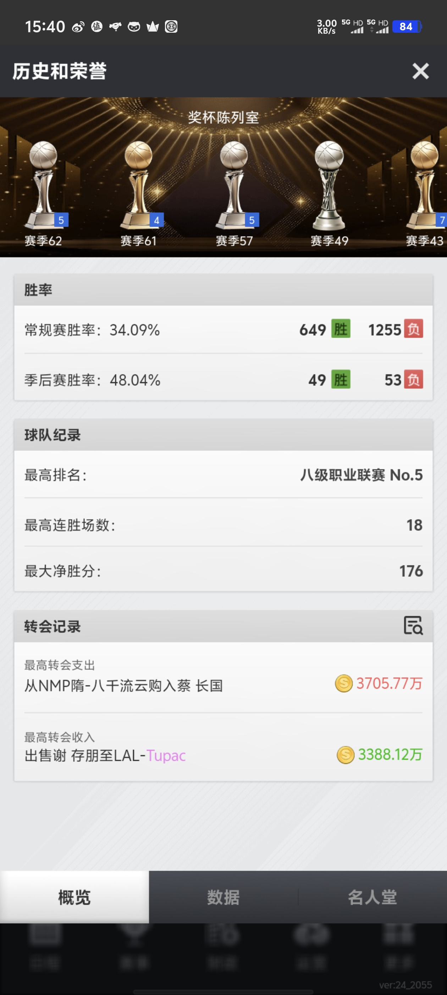
Task: Tap the green 胜 badge for 常规赛
Action: 341,329
